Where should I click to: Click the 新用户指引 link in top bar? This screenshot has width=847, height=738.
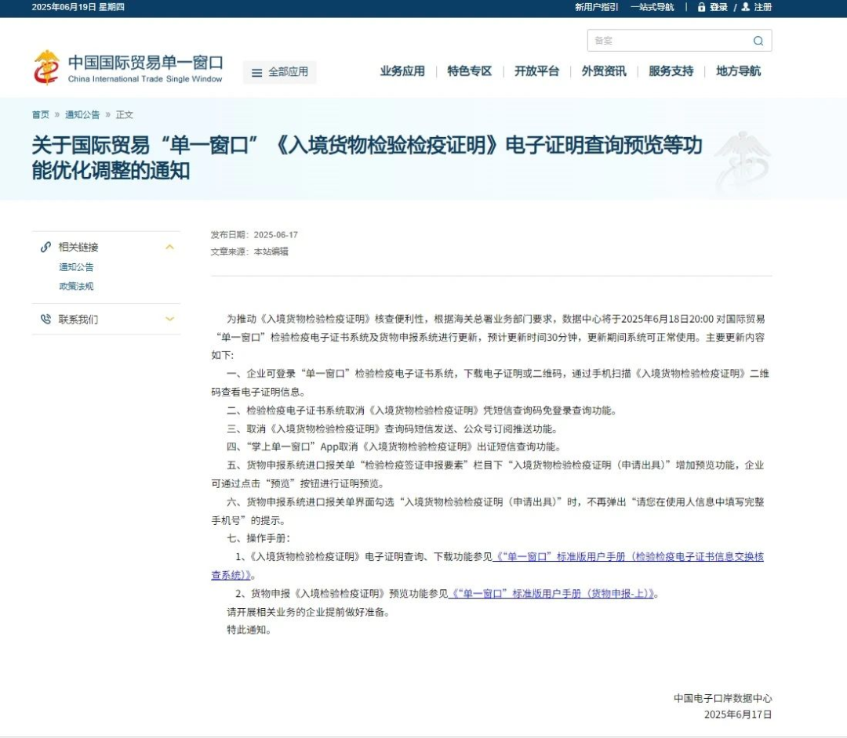click(596, 7)
